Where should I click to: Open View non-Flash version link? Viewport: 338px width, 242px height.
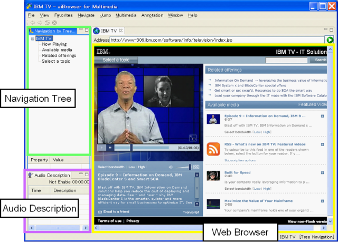[307, 221]
